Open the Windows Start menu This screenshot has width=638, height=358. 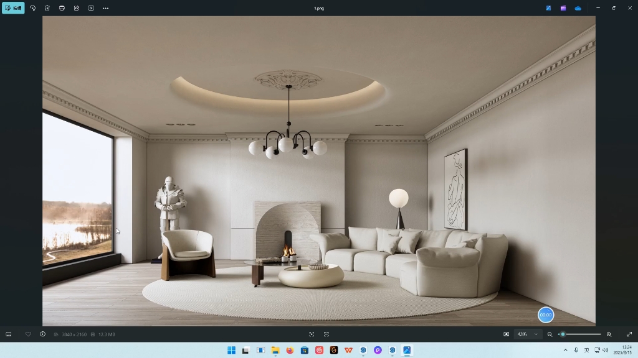pos(232,351)
